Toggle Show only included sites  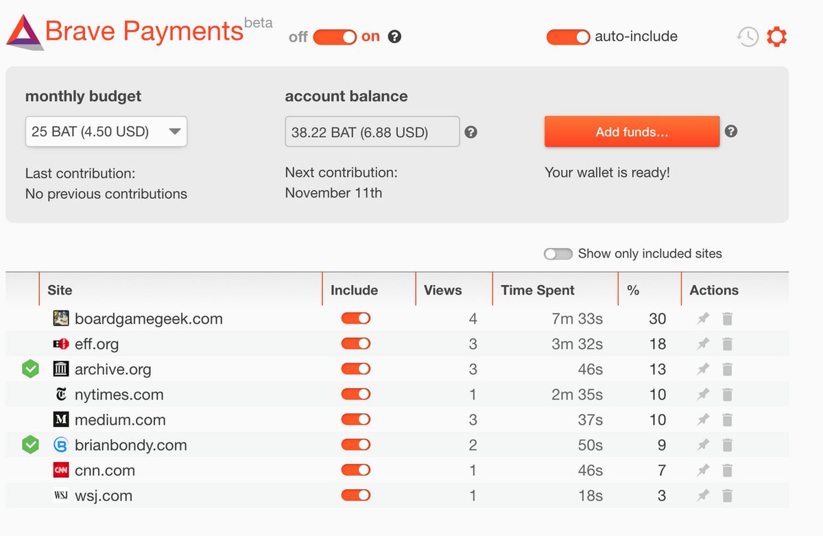tap(558, 254)
